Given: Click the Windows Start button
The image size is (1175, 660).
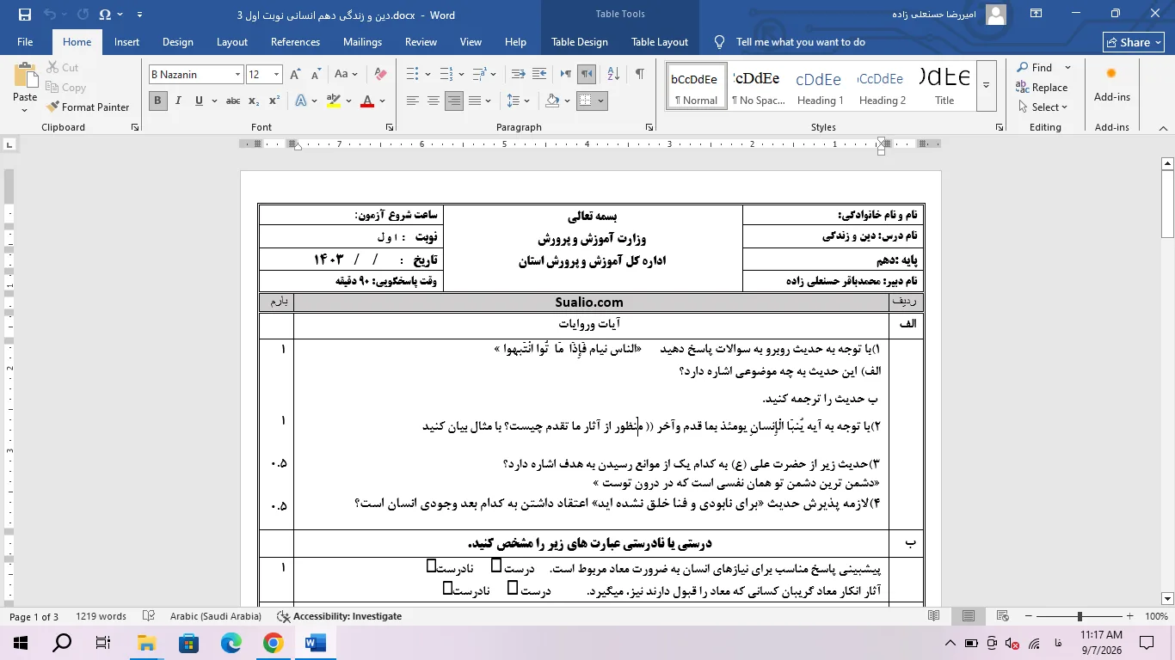Looking at the screenshot, I should [x=21, y=642].
